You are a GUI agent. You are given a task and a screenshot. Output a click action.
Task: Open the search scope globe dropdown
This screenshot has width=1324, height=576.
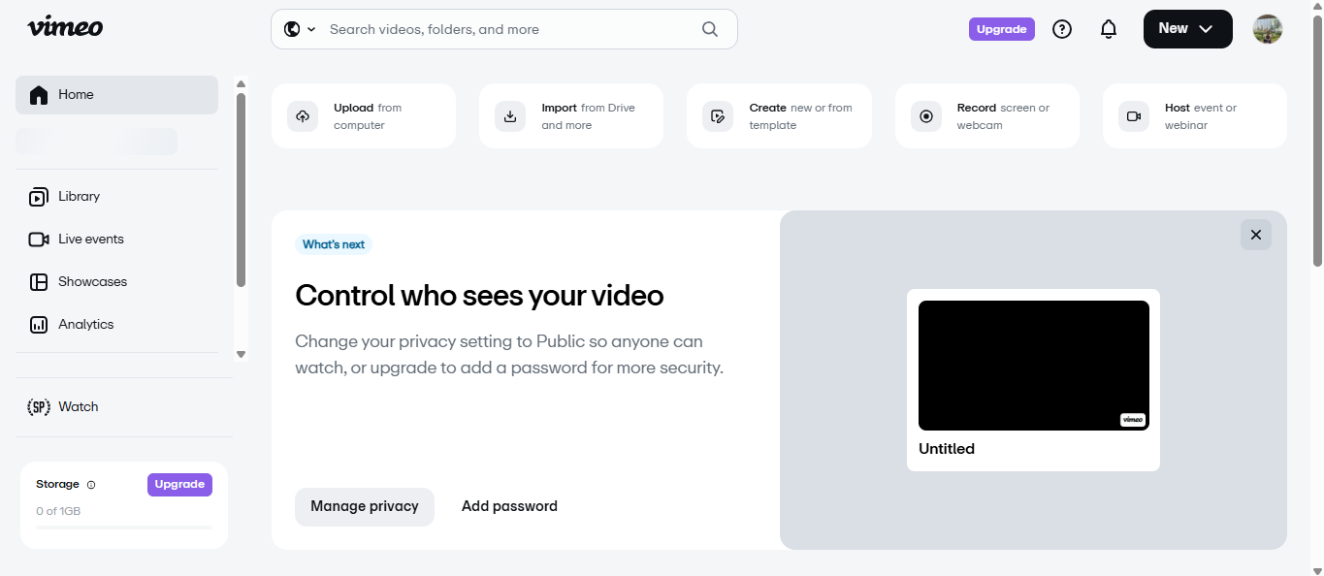(x=299, y=29)
